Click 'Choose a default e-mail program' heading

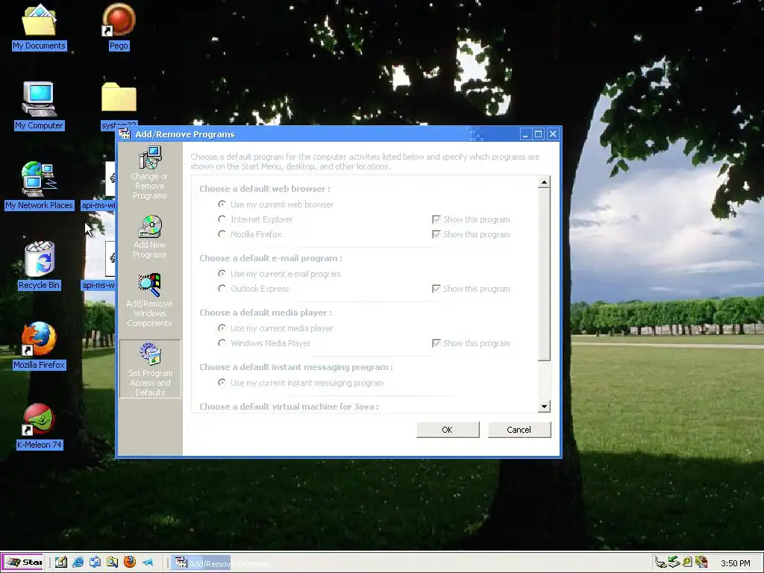coord(270,258)
